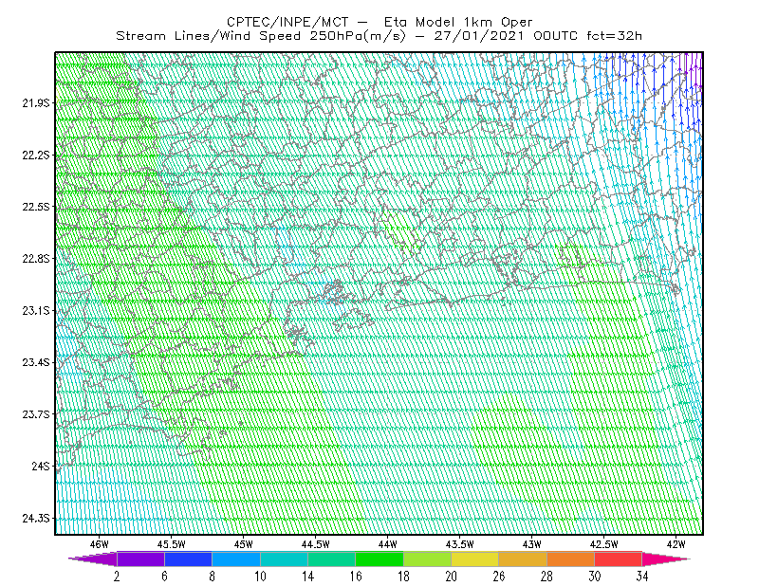This screenshot has height=586, width=759.
Task: Click the yellow 20-26 colorbar segment
Action: coord(475,559)
